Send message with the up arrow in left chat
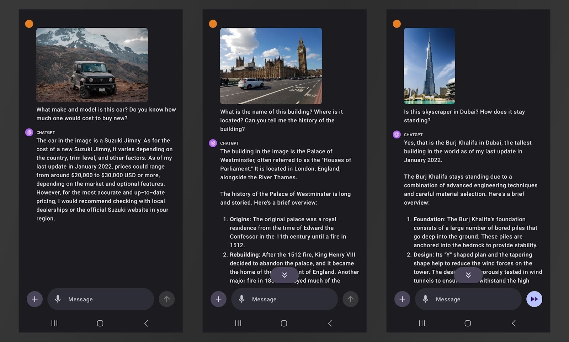The height and width of the screenshot is (342, 569). 166,299
